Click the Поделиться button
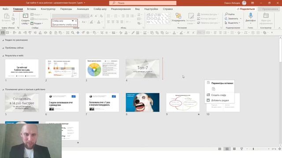Viewport: 282px width, 158px height. 246,9
